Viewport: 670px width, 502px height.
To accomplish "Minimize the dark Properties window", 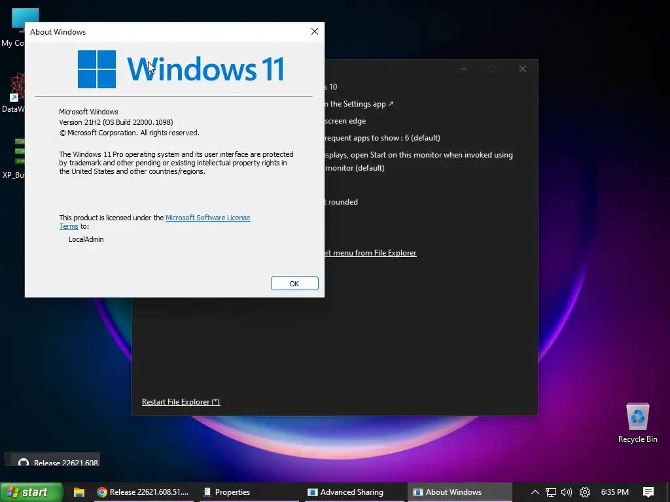I will pyautogui.click(x=463, y=69).
